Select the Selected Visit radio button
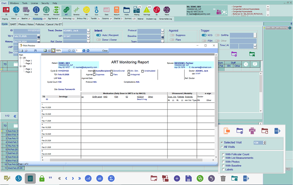293x185 pixels. pos(222,143)
